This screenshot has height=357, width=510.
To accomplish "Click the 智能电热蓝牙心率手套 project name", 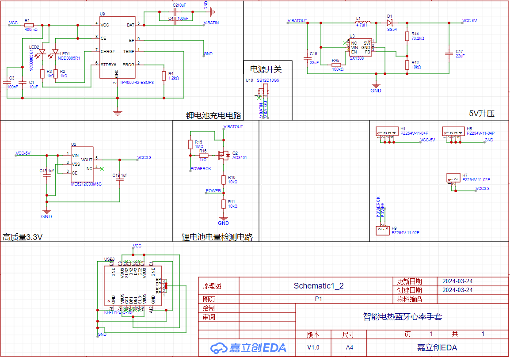I will tap(403, 316).
